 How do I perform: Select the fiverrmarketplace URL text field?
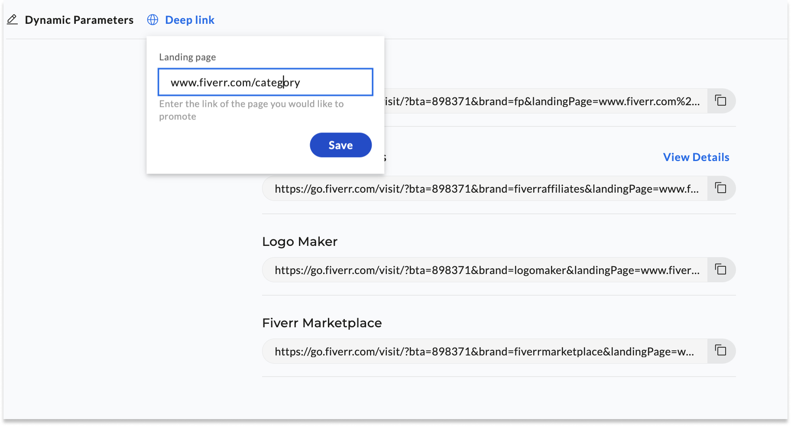tap(485, 352)
